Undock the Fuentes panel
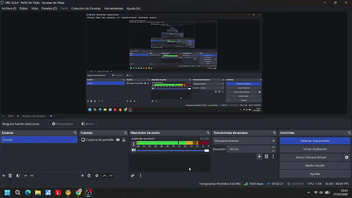The width and height of the screenshot is (352, 198). coord(125,133)
